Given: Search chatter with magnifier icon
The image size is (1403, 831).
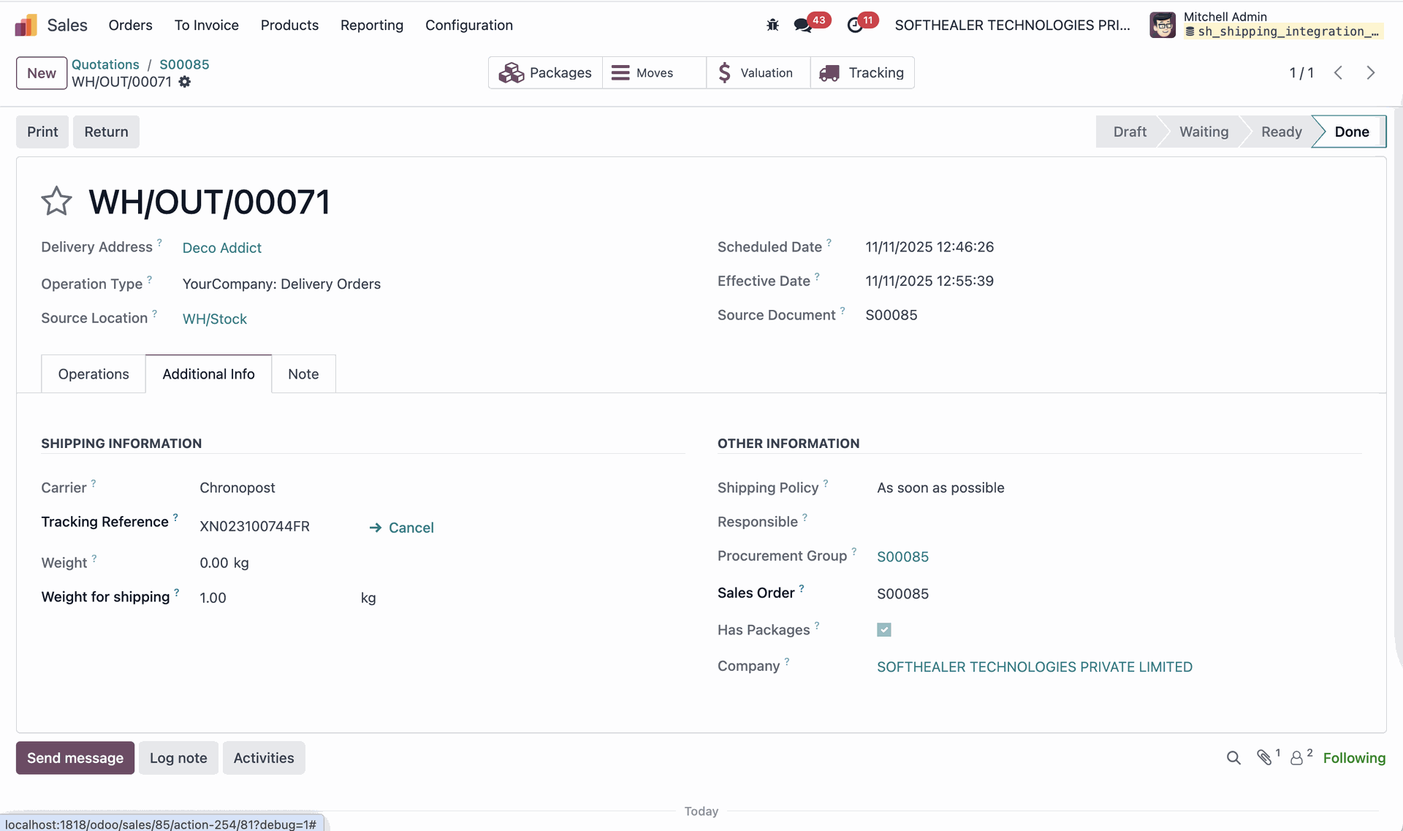Looking at the screenshot, I should coord(1233,758).
